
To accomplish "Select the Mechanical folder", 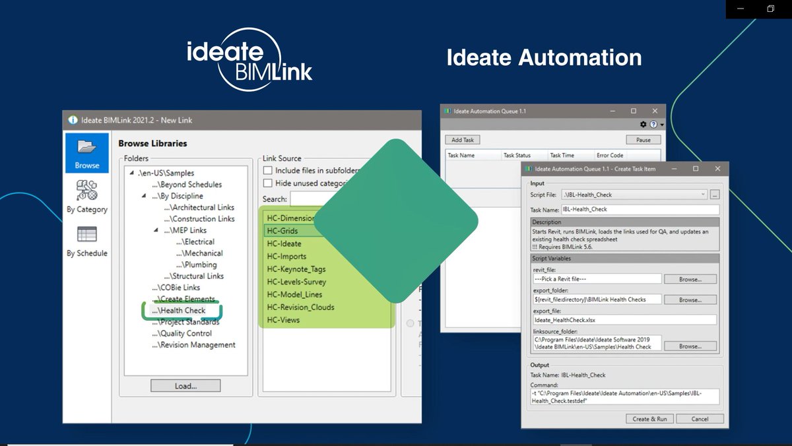I will coord(199,253).
